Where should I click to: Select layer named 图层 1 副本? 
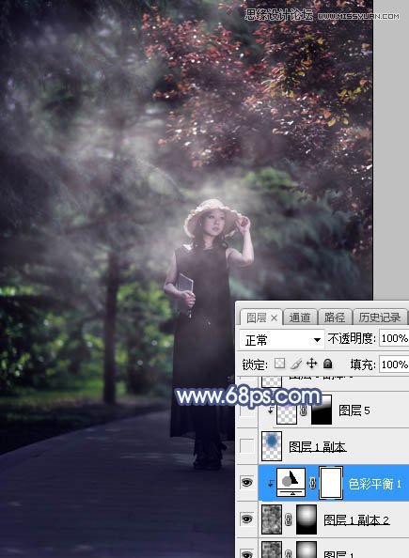[318, 446]
